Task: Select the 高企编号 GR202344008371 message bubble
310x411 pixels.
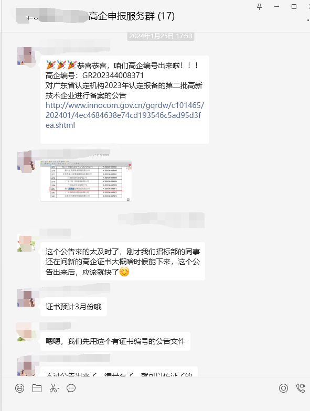Action: (x=125, y=100)
